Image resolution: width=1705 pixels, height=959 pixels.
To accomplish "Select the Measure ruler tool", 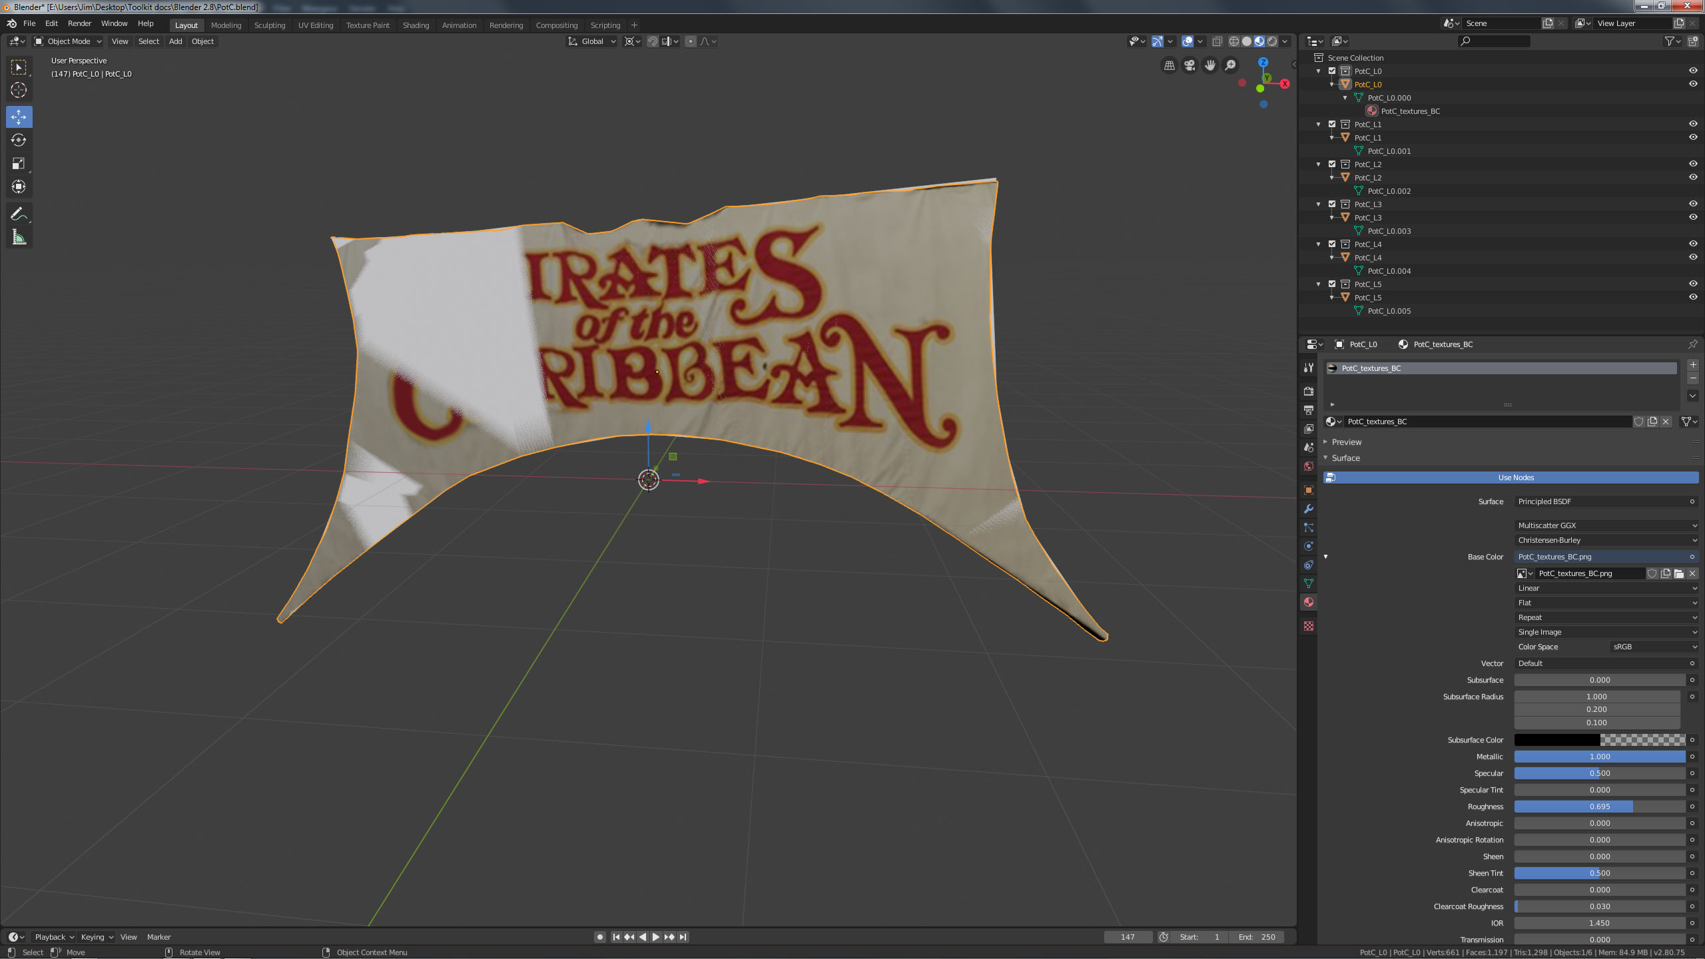I will [19, 237].
